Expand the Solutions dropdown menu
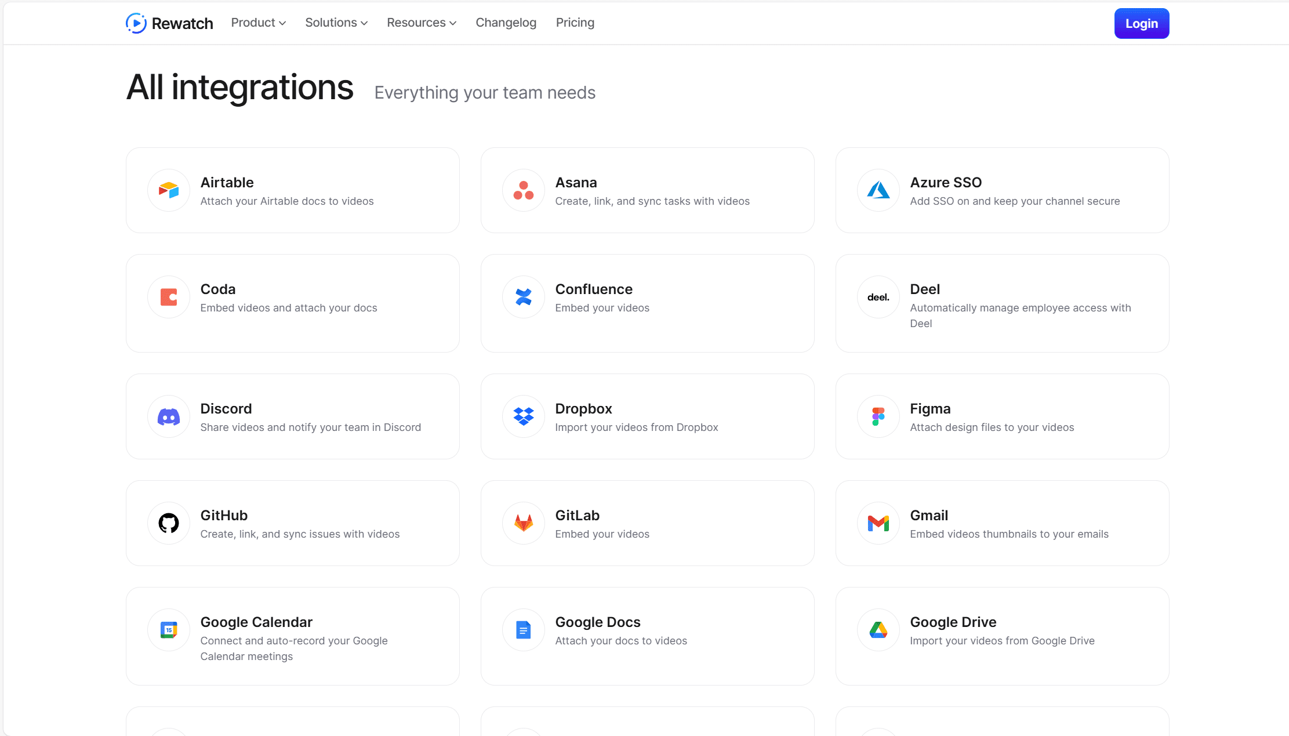This screenshot has height=736, width=1289. click(x=336, y=23)
